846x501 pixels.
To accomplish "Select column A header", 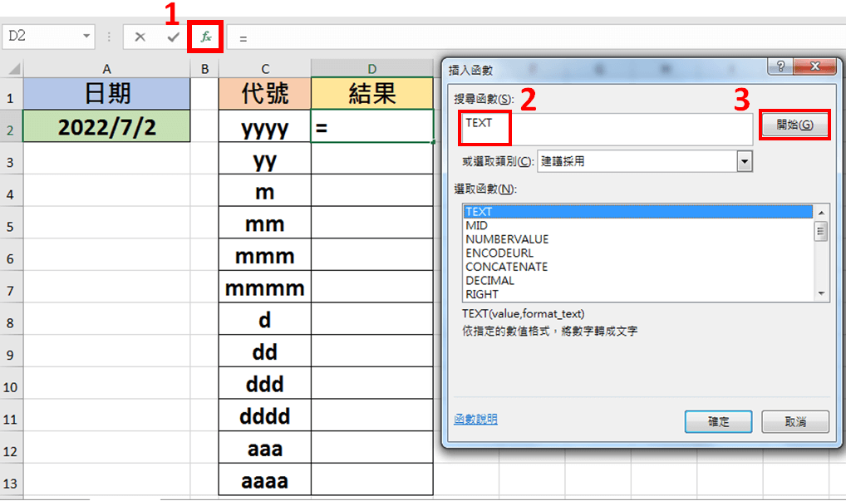I will click(106, 68).
